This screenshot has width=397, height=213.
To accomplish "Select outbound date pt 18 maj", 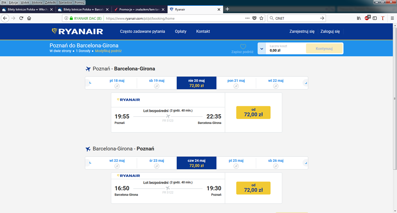I will [x=117, y=83].
